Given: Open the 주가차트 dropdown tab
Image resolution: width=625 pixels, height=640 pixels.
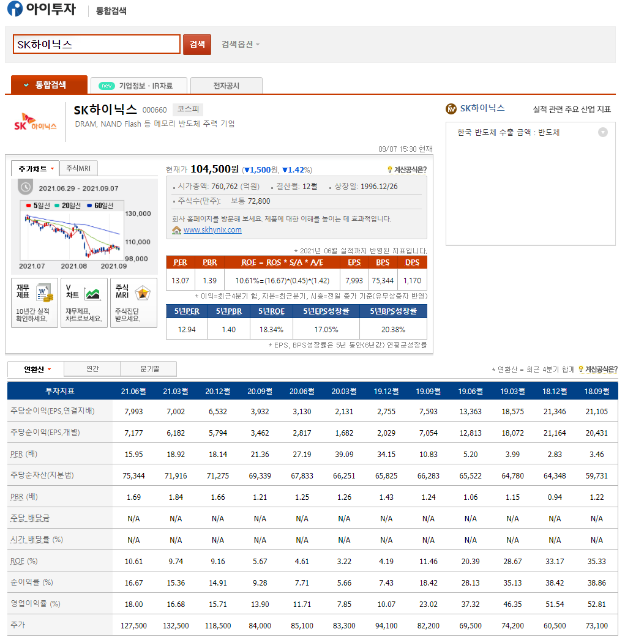Looking at the screenshot, I should (x=35, y=169).
